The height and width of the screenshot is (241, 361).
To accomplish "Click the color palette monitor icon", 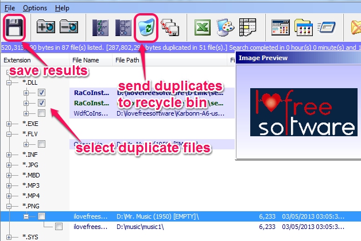I will 225,27.
